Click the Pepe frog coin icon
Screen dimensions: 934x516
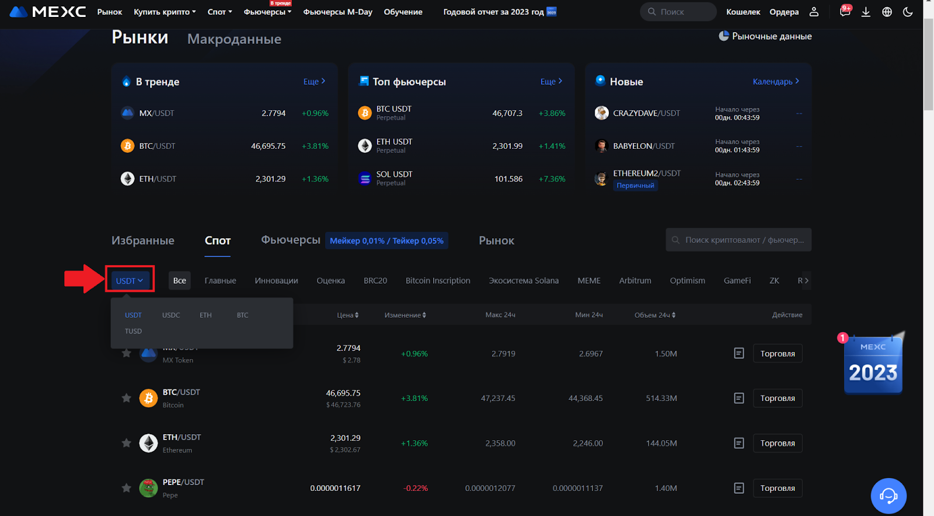coord(148,488)
